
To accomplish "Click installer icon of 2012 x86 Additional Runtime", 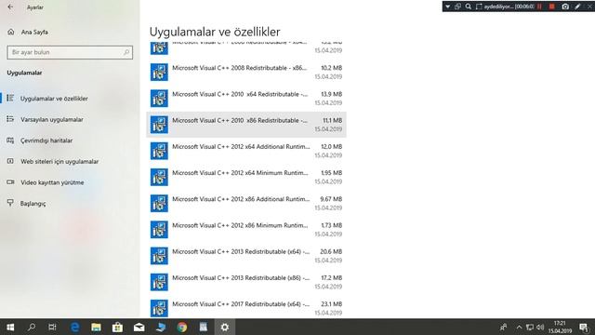I will click(159, 203).
